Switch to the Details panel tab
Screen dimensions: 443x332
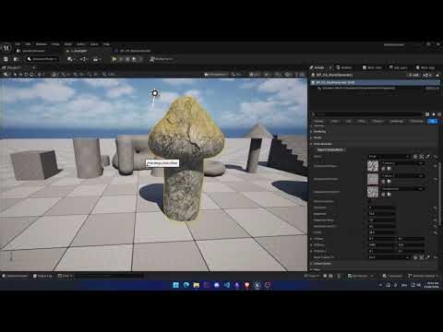[x=319, y=67]
